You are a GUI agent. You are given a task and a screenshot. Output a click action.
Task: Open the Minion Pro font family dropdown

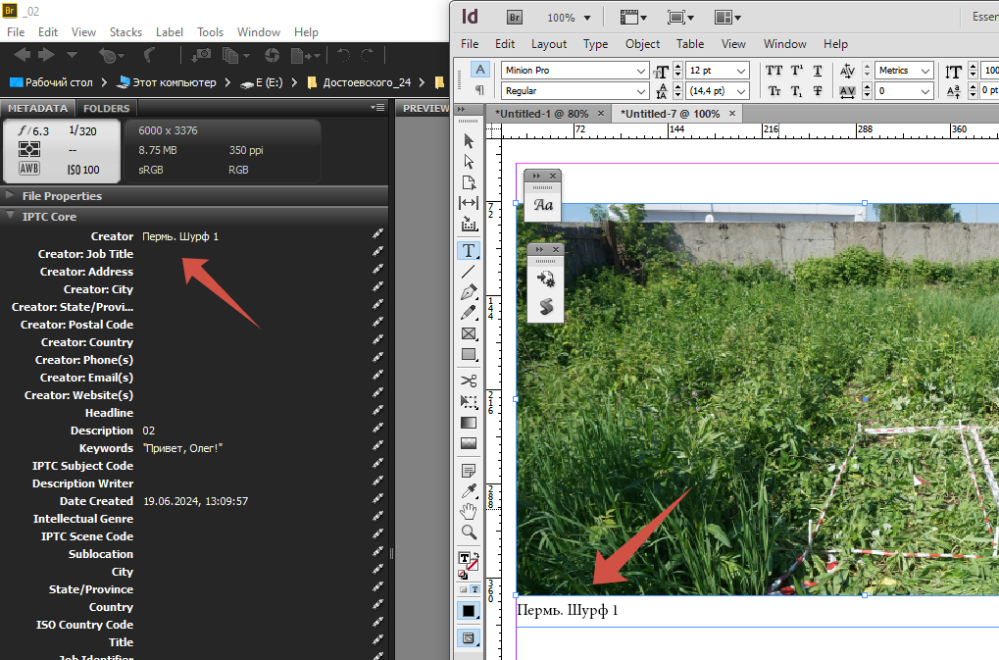coord(641,71)
